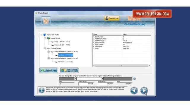This screenshot has height=107, width=190.
Task: Select logical drive D:\ 1.84 GB FAT
Action: 62,42
